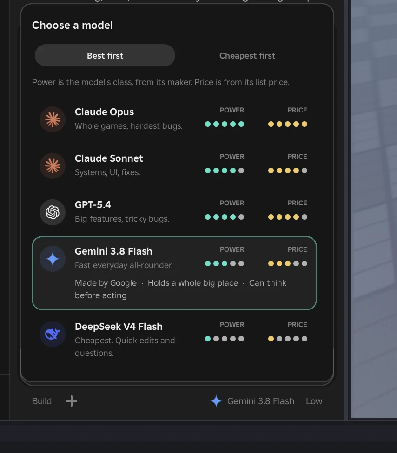Click the 'Power is the model's class' note
The width and height of the screenshot is (397, 453).
tap(161, 82)
